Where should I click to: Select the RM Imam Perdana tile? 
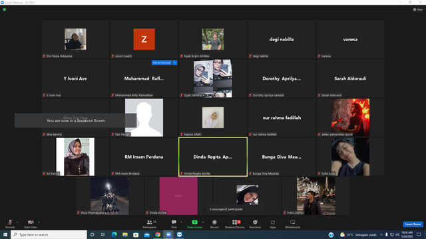pos(144,157)
